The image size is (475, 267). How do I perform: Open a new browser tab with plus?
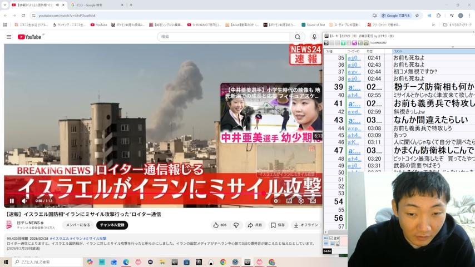tap(131, 5)
